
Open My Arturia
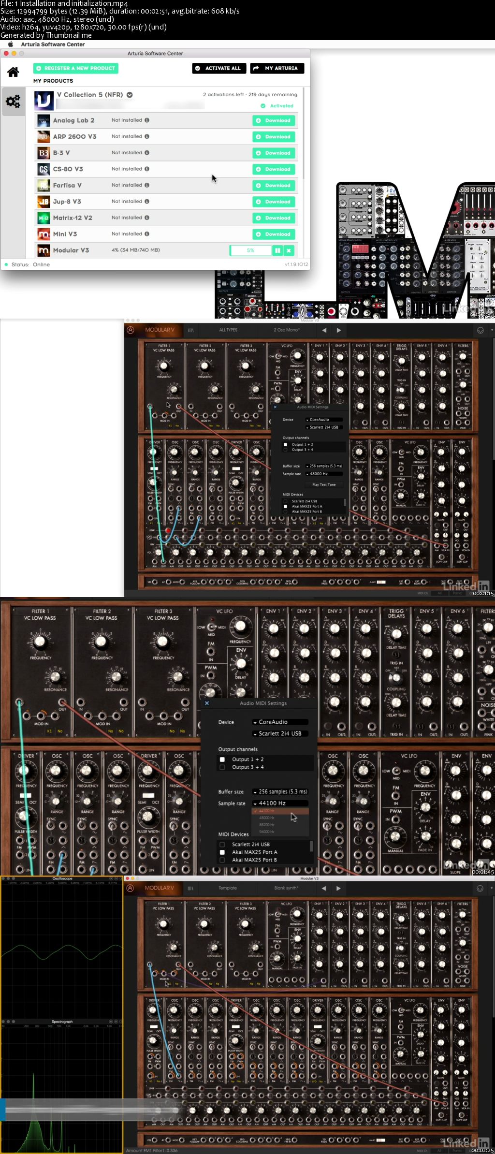(277, 68)
